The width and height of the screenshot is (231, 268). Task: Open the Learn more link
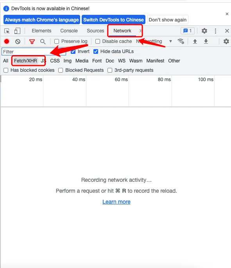click(x=116, y=202)
